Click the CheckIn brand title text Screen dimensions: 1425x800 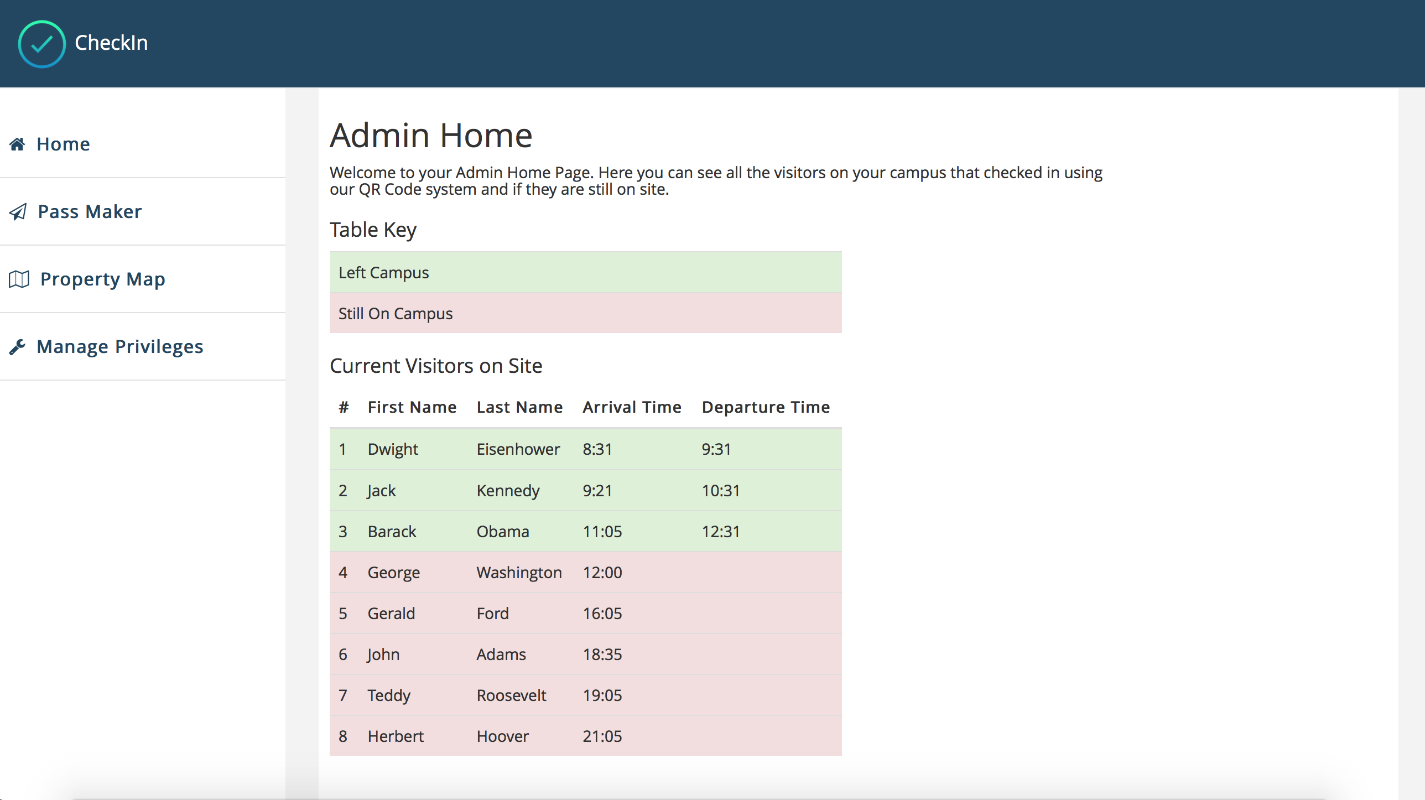[x=111, y=43]
